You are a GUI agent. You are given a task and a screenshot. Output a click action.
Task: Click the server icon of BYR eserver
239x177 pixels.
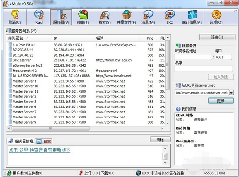pos(10,60)
